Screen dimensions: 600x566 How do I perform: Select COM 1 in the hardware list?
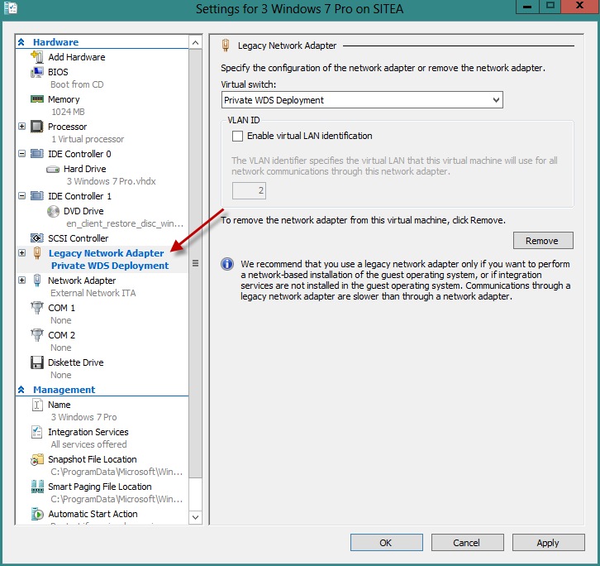(x=61, y=308)
